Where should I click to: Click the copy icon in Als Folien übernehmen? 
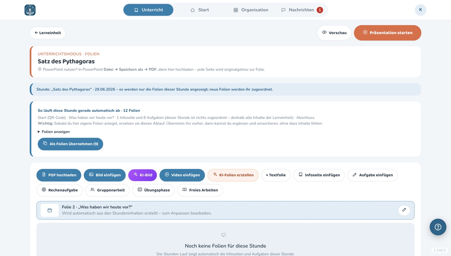[x=45, y=144]
